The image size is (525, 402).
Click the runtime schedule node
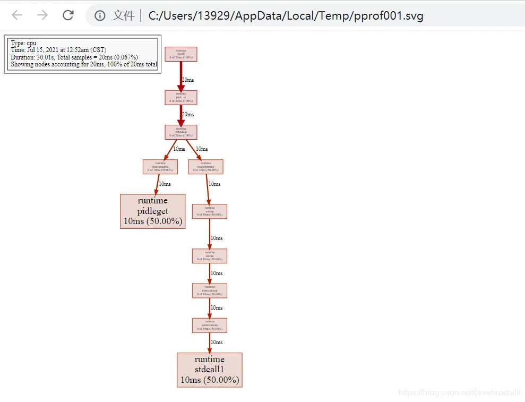(181, 132)
